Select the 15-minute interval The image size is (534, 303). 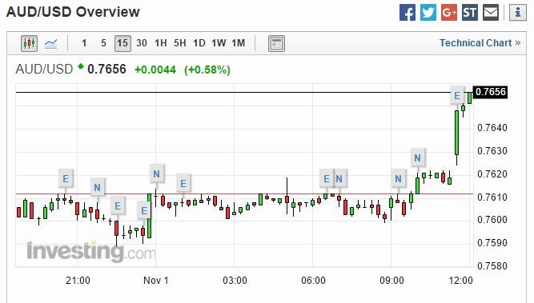pyautogui.click(x=122, y=43)
